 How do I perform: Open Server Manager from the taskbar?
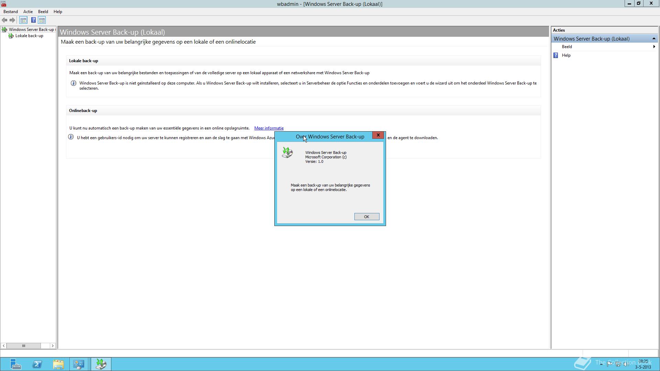click(x=15, y=364)
